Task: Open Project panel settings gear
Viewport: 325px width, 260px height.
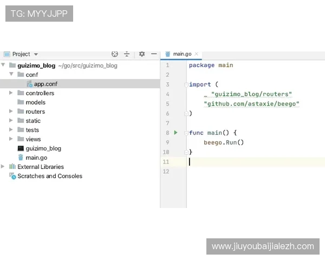Action: pyautogui.click(x=142, y=54)
